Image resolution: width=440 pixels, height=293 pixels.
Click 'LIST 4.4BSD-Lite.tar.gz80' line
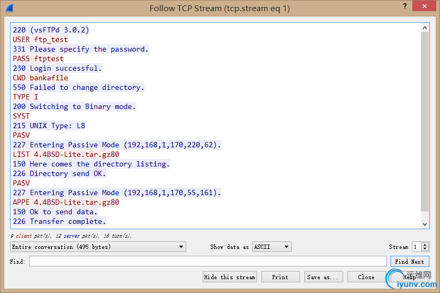click(x=65, y=155)
